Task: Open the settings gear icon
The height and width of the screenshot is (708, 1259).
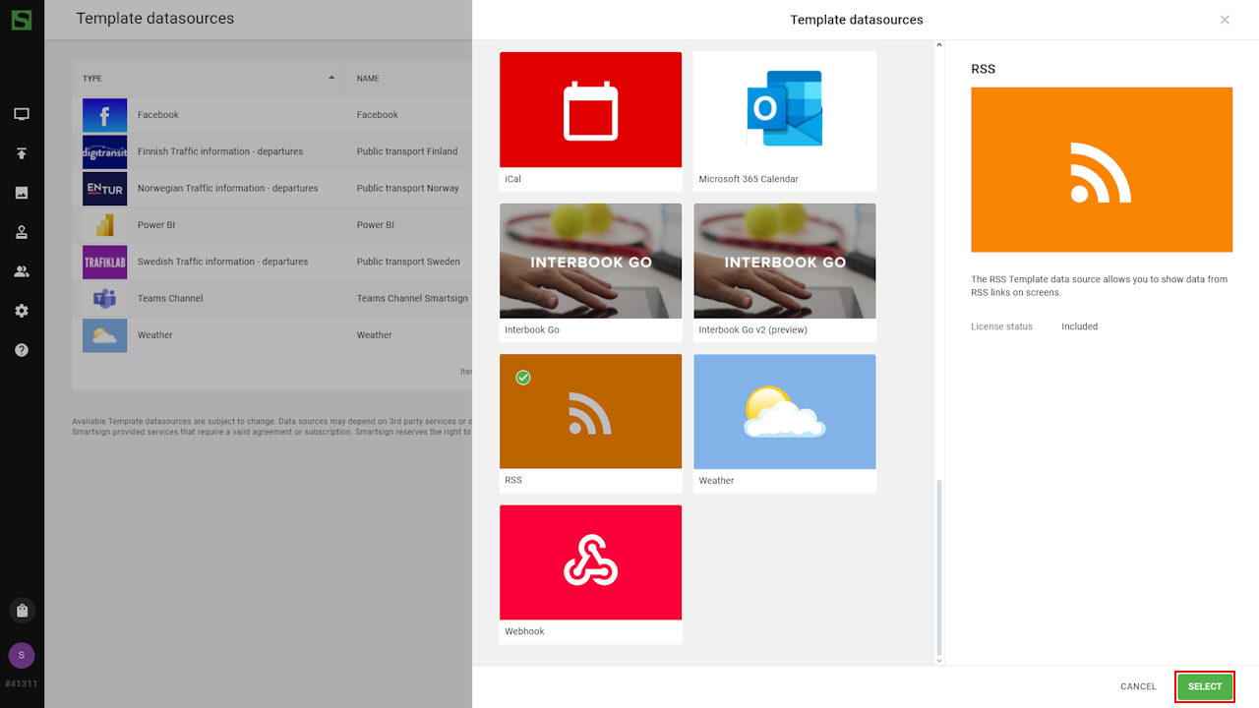Action: [22, 311]
